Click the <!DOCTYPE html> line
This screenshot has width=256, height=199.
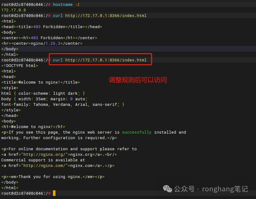[20, 65]
